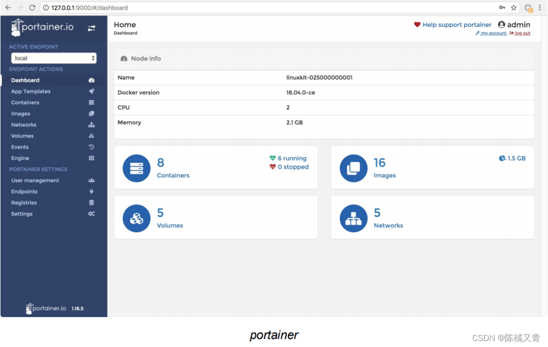Click the round Networks sitemap icon
The image size is (548, 347).
(353, 218)
